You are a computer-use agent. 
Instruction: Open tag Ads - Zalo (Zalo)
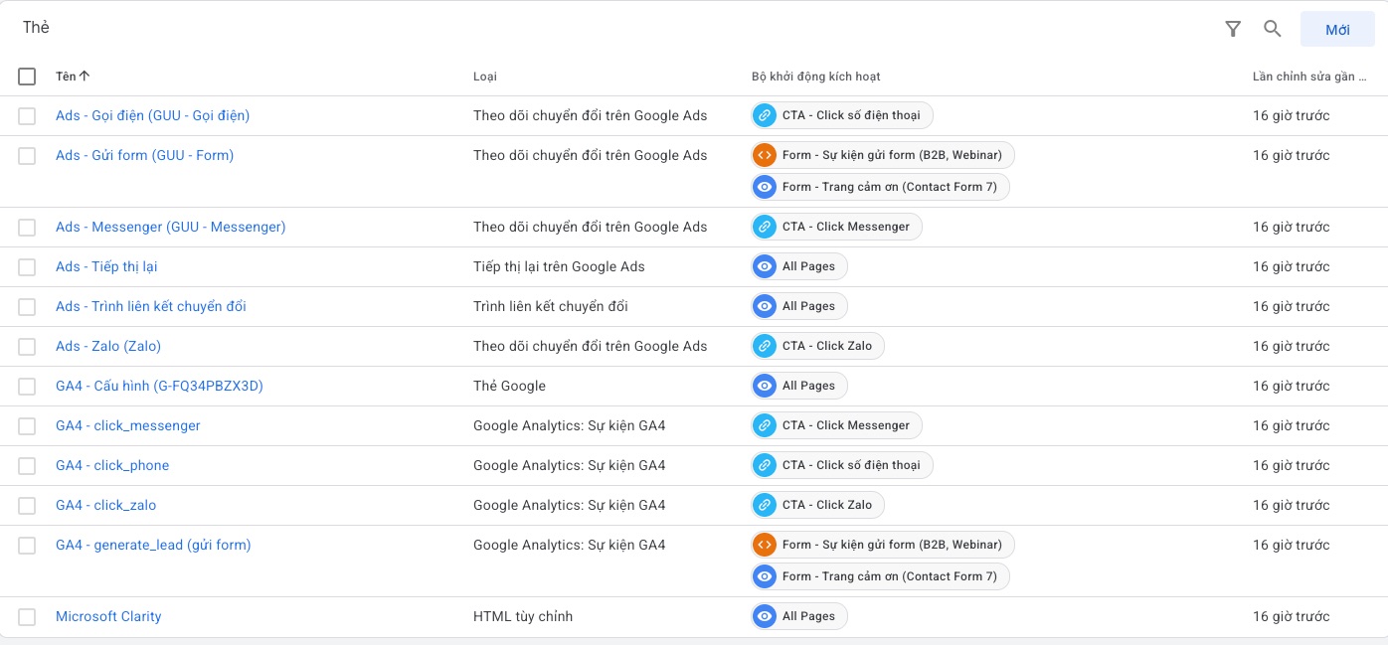pos(108,346)
